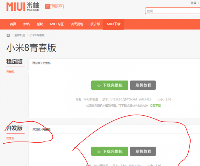Click the 稳定版 section heading
The height and width of the screenshot is (166, 200).
pyautogui.click(x=14, y=62)
